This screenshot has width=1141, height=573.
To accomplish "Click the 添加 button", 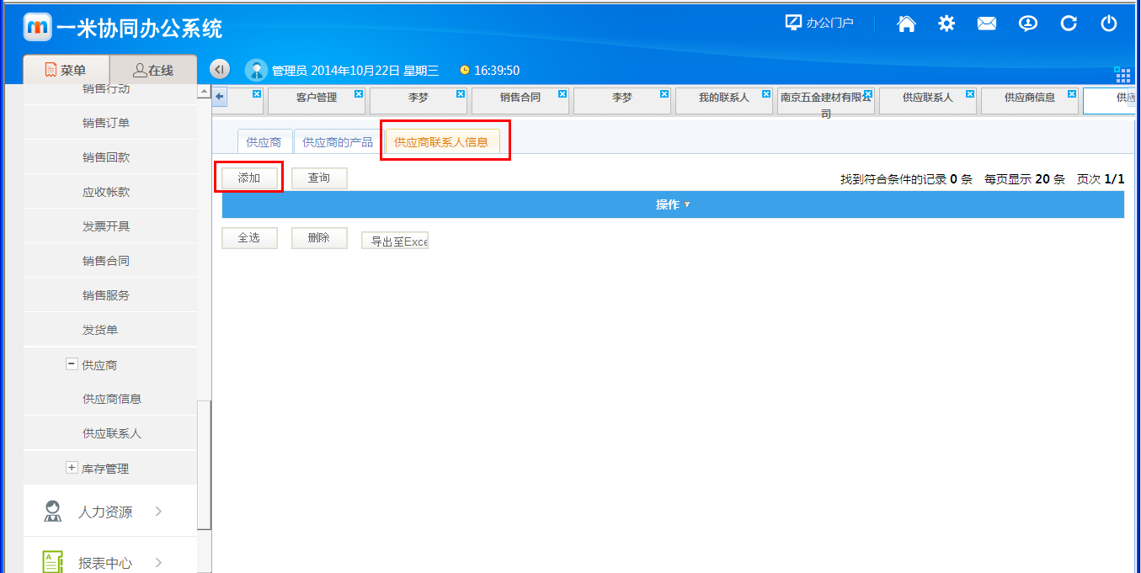I will [249, 178].
